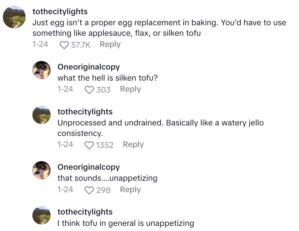Like the 'that sounds....unappetizing' reply
Image resolution: width=299 pixels, height=231 pixels.
[x=89, y=190]
